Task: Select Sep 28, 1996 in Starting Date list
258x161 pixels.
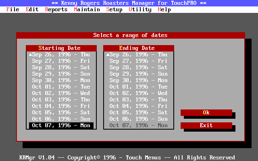Action: click(x=61, y=67)
